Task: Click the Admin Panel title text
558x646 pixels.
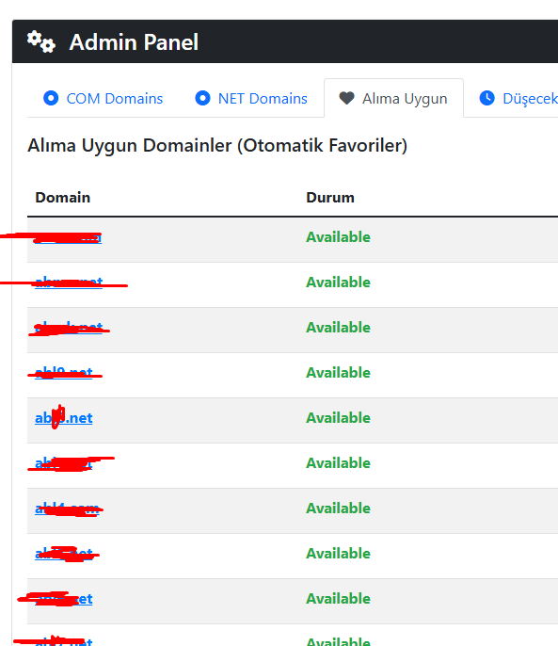Action: 134,42
